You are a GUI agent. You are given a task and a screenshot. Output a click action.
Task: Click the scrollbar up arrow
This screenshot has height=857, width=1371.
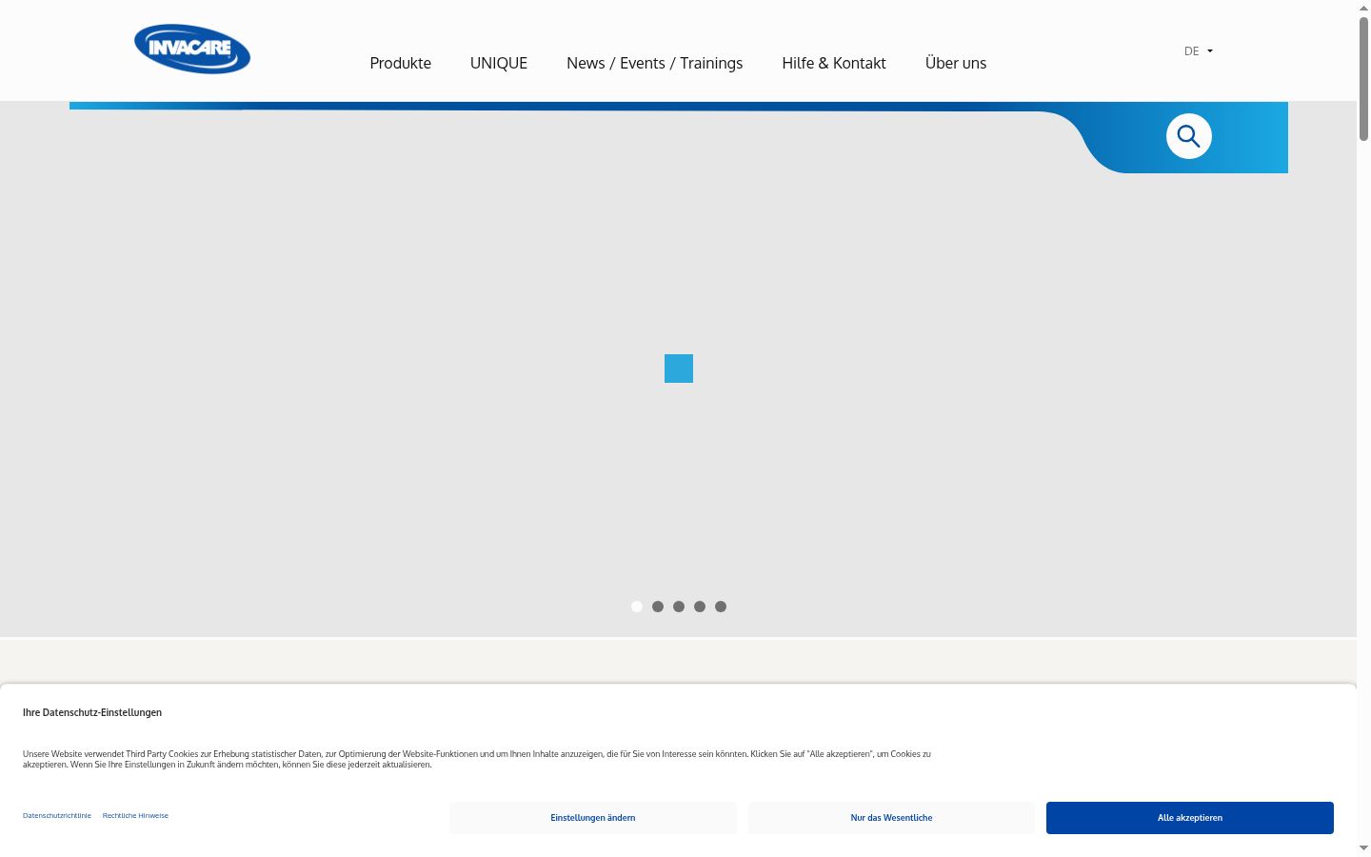1363,8
